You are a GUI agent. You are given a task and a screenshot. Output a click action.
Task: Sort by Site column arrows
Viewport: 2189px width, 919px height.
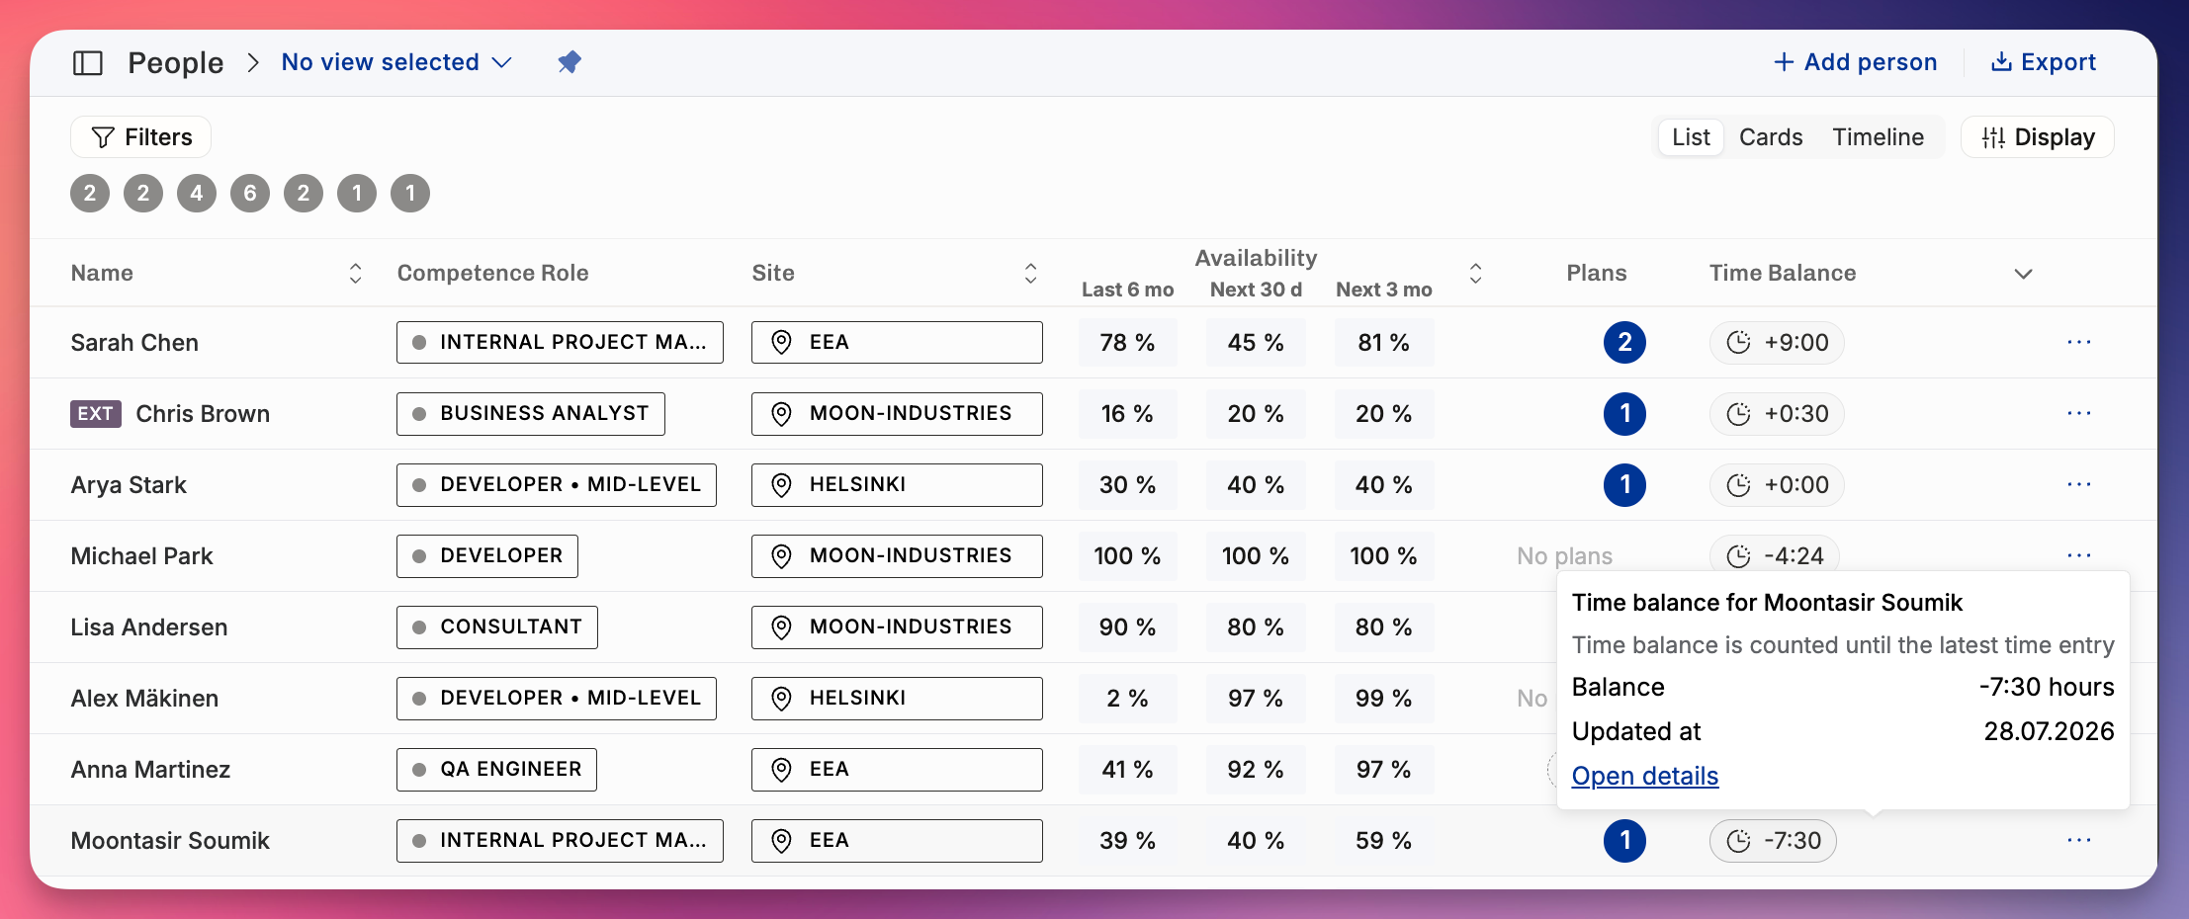[x=1030, y=274]
